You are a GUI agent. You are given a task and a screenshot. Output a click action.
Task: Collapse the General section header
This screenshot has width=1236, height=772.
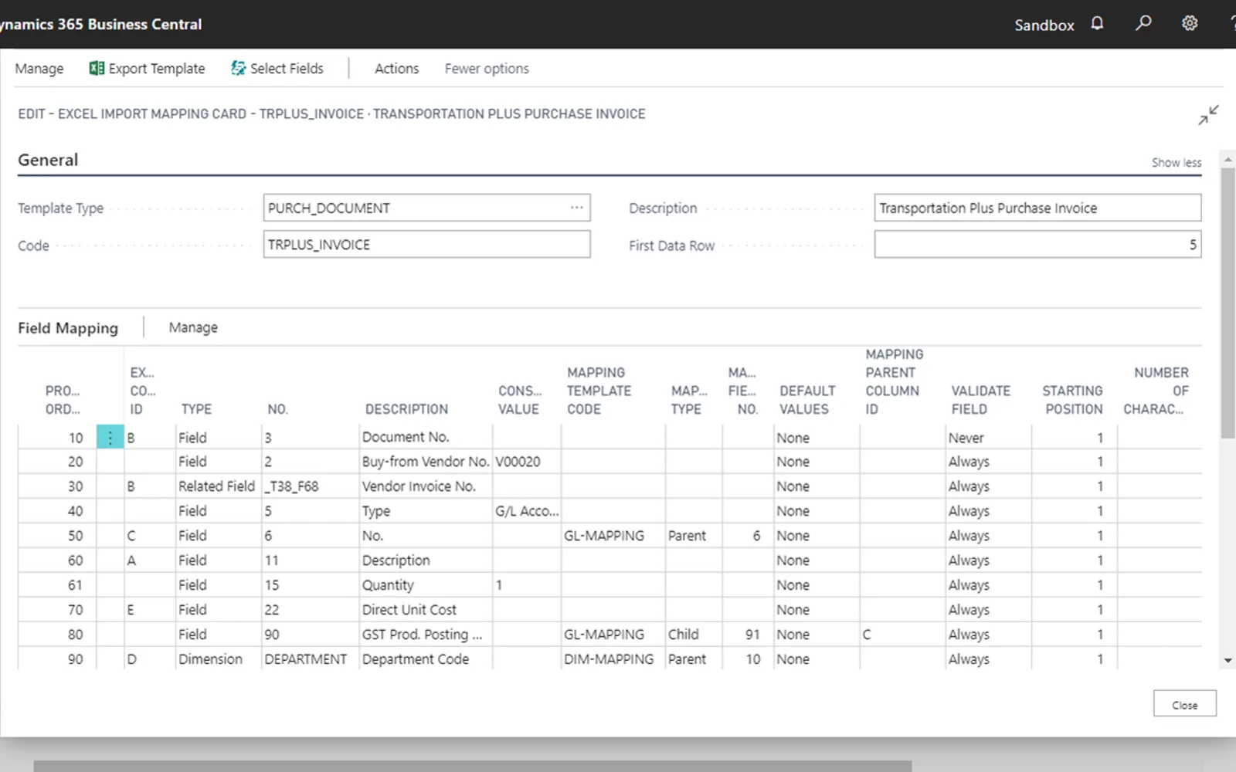(x=48, y=160)
